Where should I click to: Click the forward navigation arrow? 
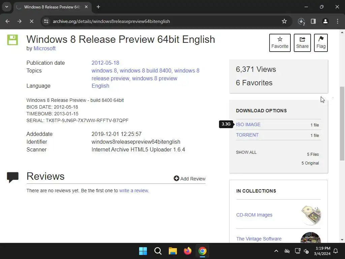20,21
